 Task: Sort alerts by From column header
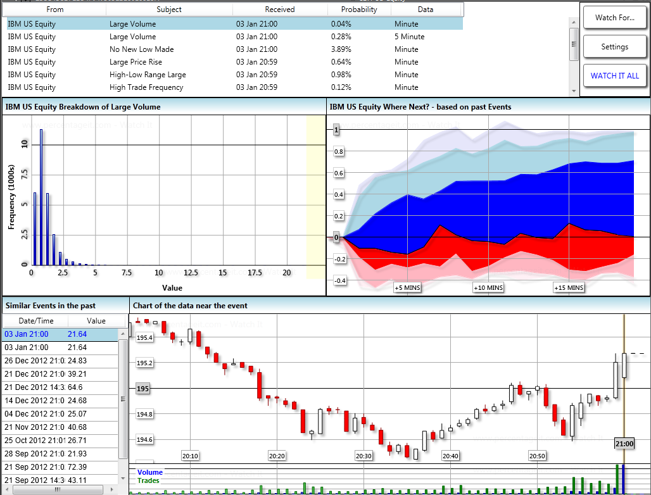55,9
